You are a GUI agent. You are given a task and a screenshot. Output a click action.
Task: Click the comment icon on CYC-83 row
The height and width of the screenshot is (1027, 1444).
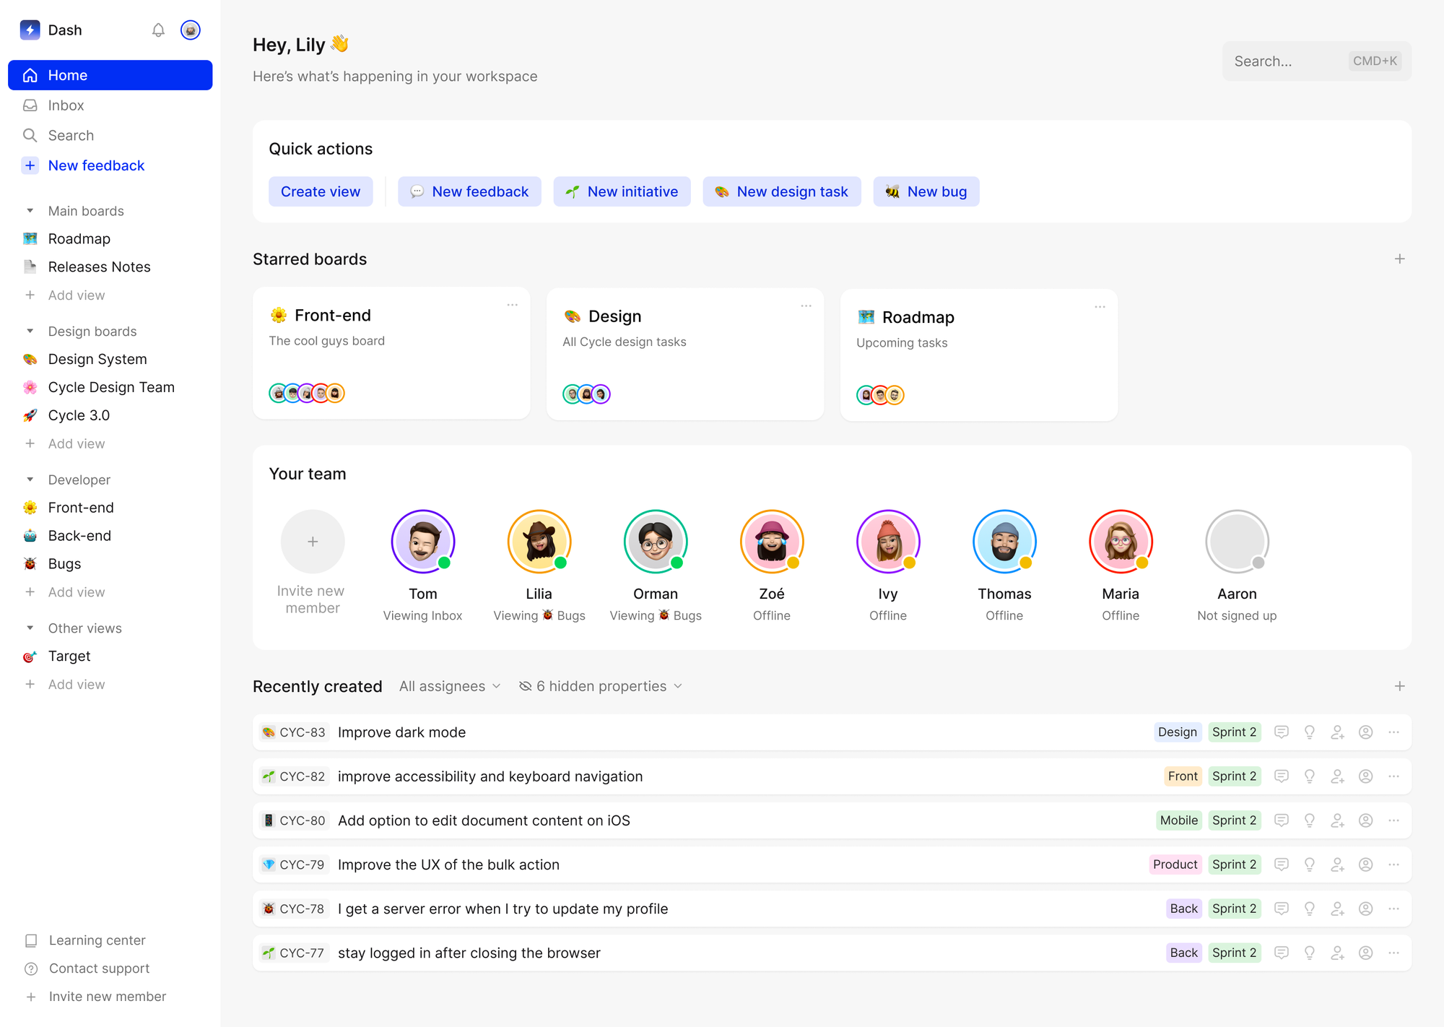pyautogui.click(x=1281, y=732)
